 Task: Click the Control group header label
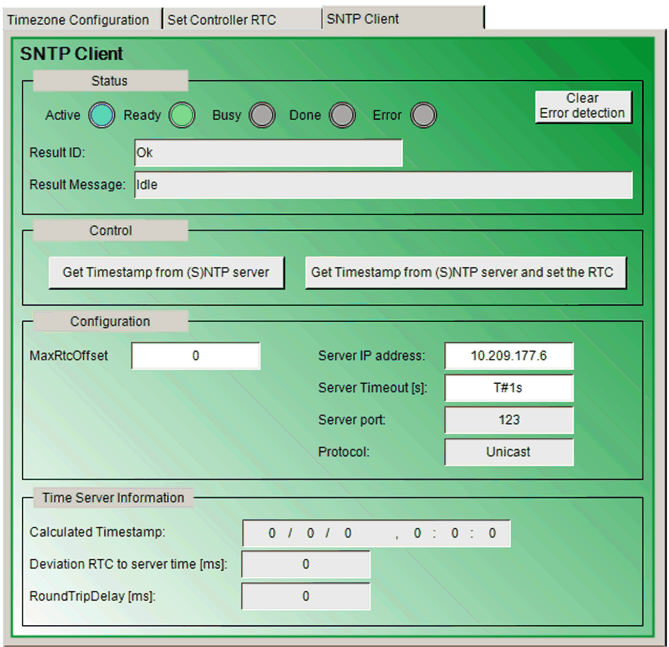coord(111,231)
